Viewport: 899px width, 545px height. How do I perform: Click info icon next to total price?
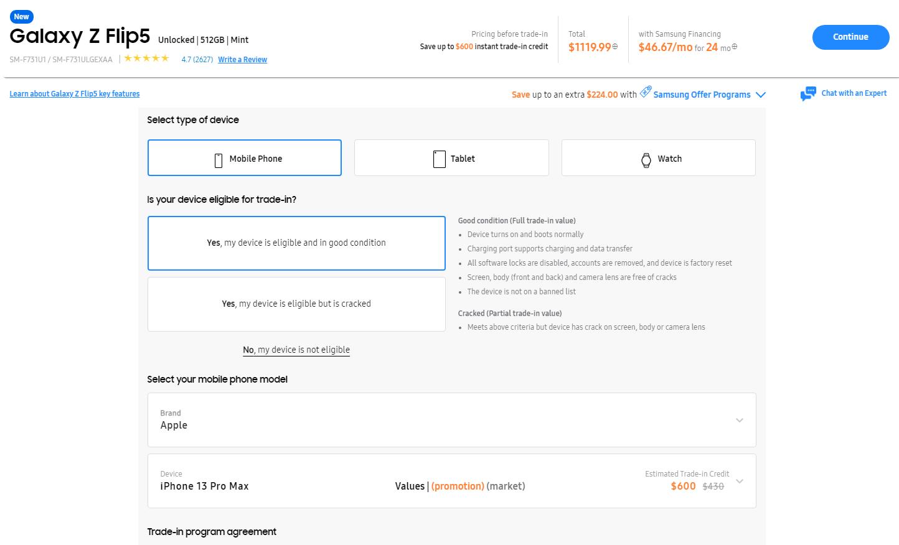coord(615,47)
